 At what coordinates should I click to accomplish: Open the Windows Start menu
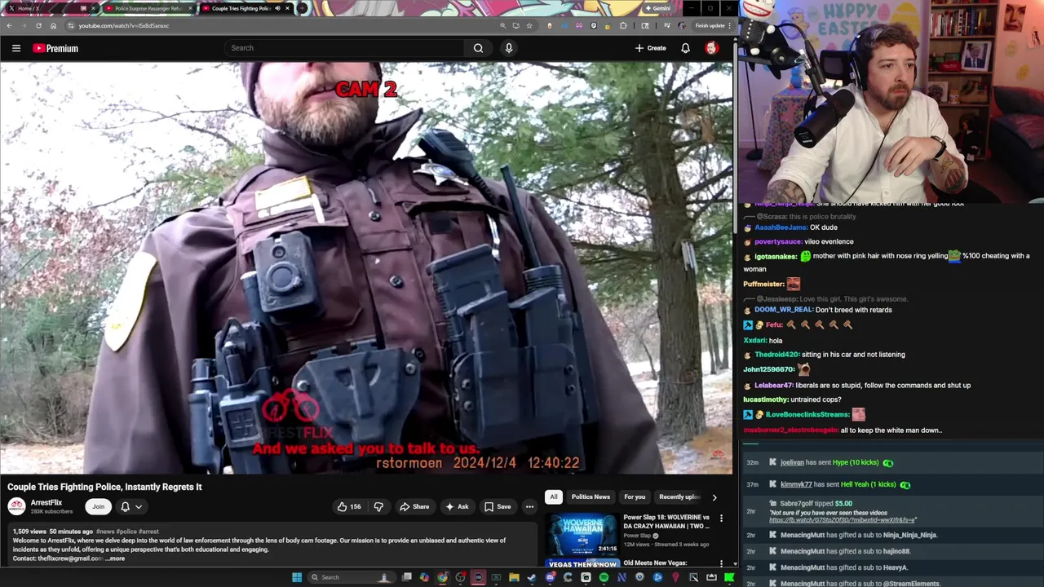coord(297,577)
